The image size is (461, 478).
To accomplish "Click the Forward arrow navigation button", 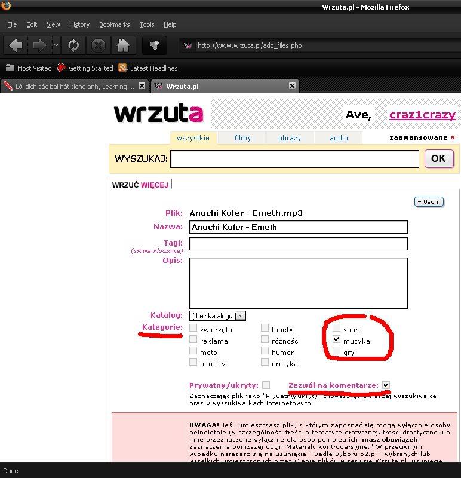I will (39, 45).
